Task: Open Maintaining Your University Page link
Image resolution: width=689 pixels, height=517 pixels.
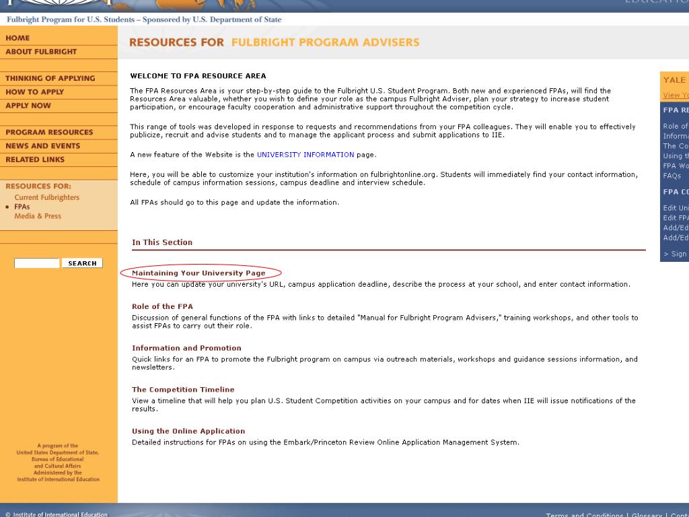Action: pos(198,273)
